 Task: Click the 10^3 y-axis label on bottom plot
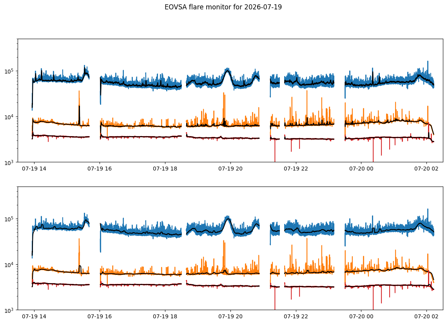coord(9,310)
